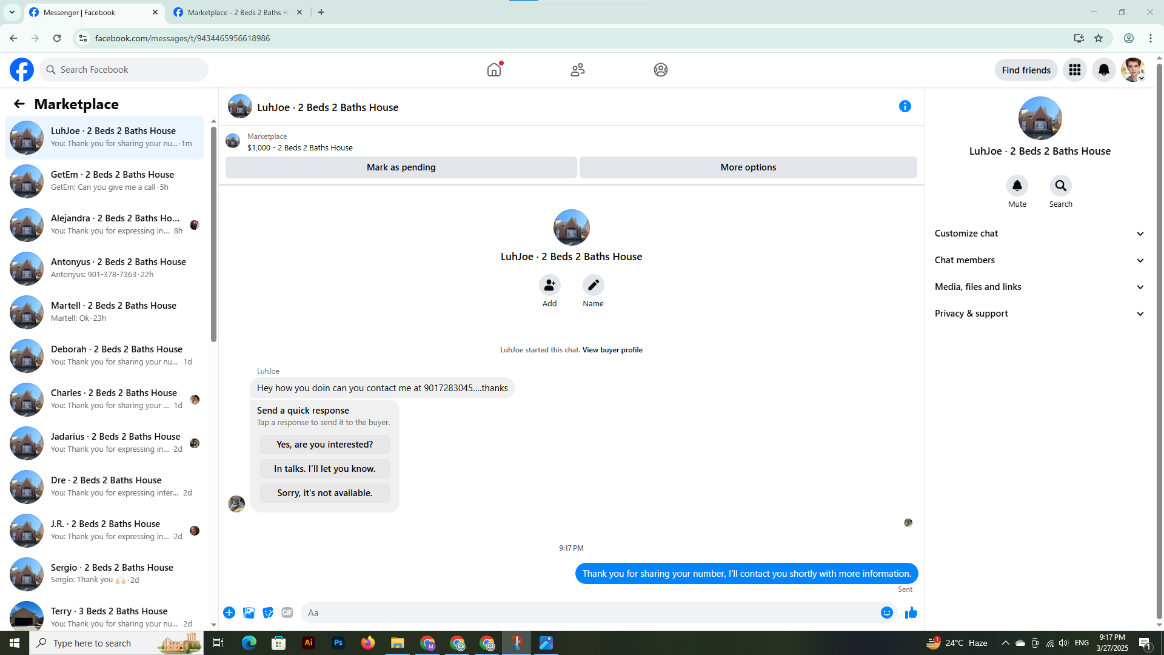
Task: Click the browser address bar URL
Action: coord(182,38)
